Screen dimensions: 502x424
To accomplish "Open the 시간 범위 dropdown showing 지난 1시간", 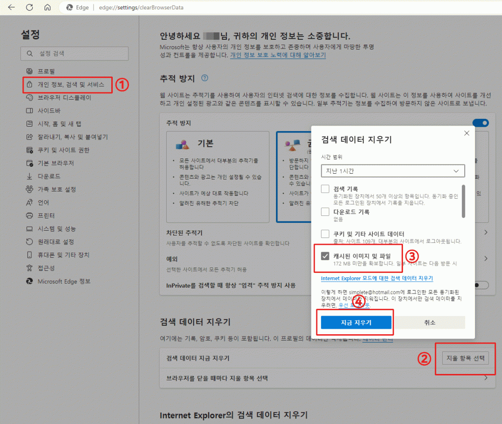I will (393, 171).
